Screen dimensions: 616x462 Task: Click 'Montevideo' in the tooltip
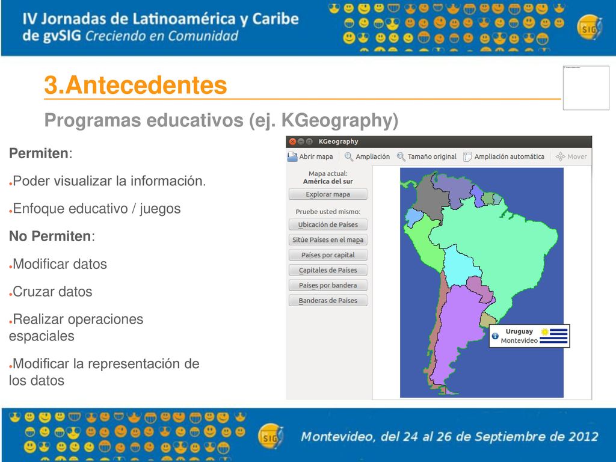coord(519,340)
